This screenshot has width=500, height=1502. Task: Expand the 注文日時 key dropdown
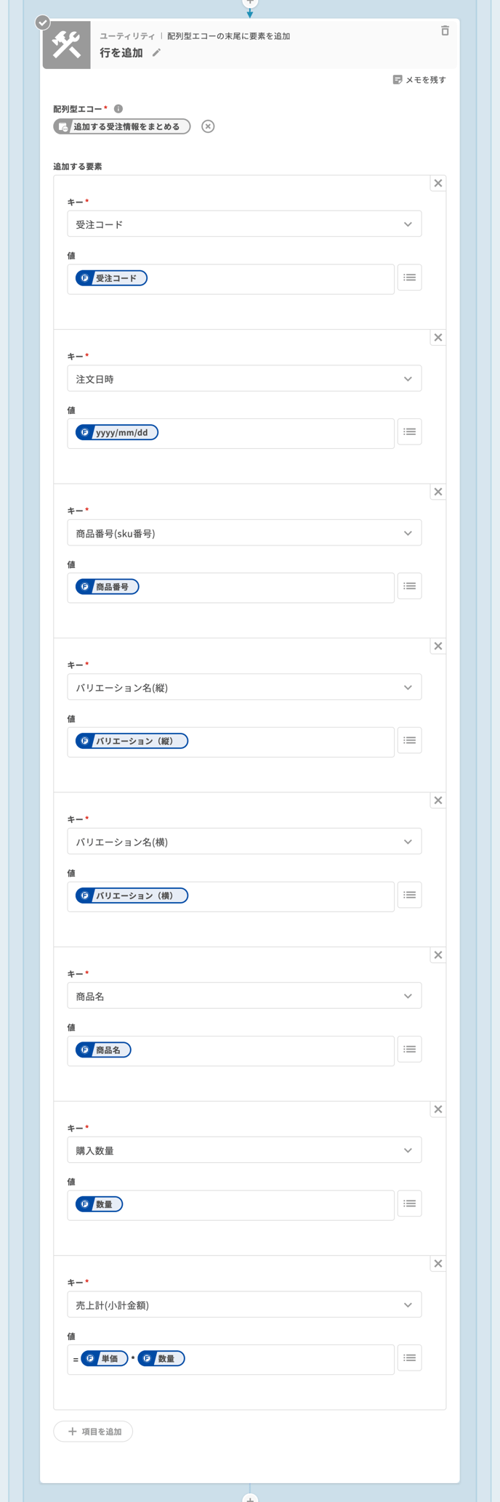pos(244,379)
